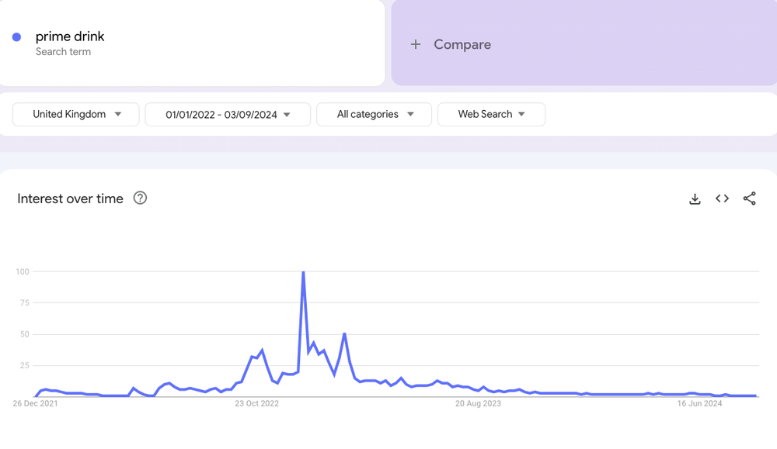Share the interest over time chart
This screenshot has height=449, width=777.
pos(749,199)
